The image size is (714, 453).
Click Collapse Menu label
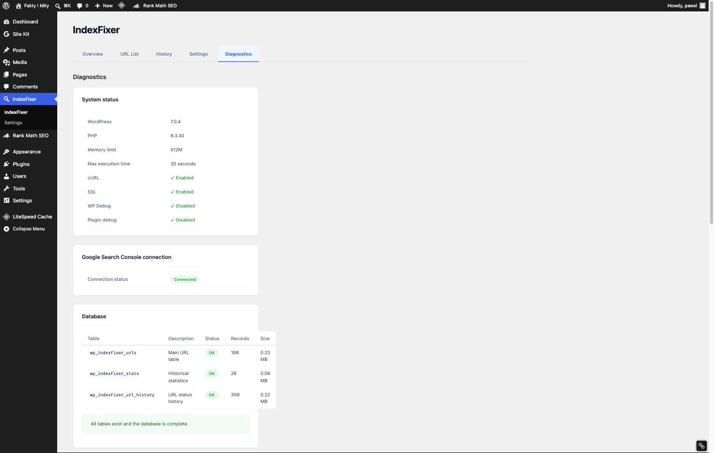point(29,229)
